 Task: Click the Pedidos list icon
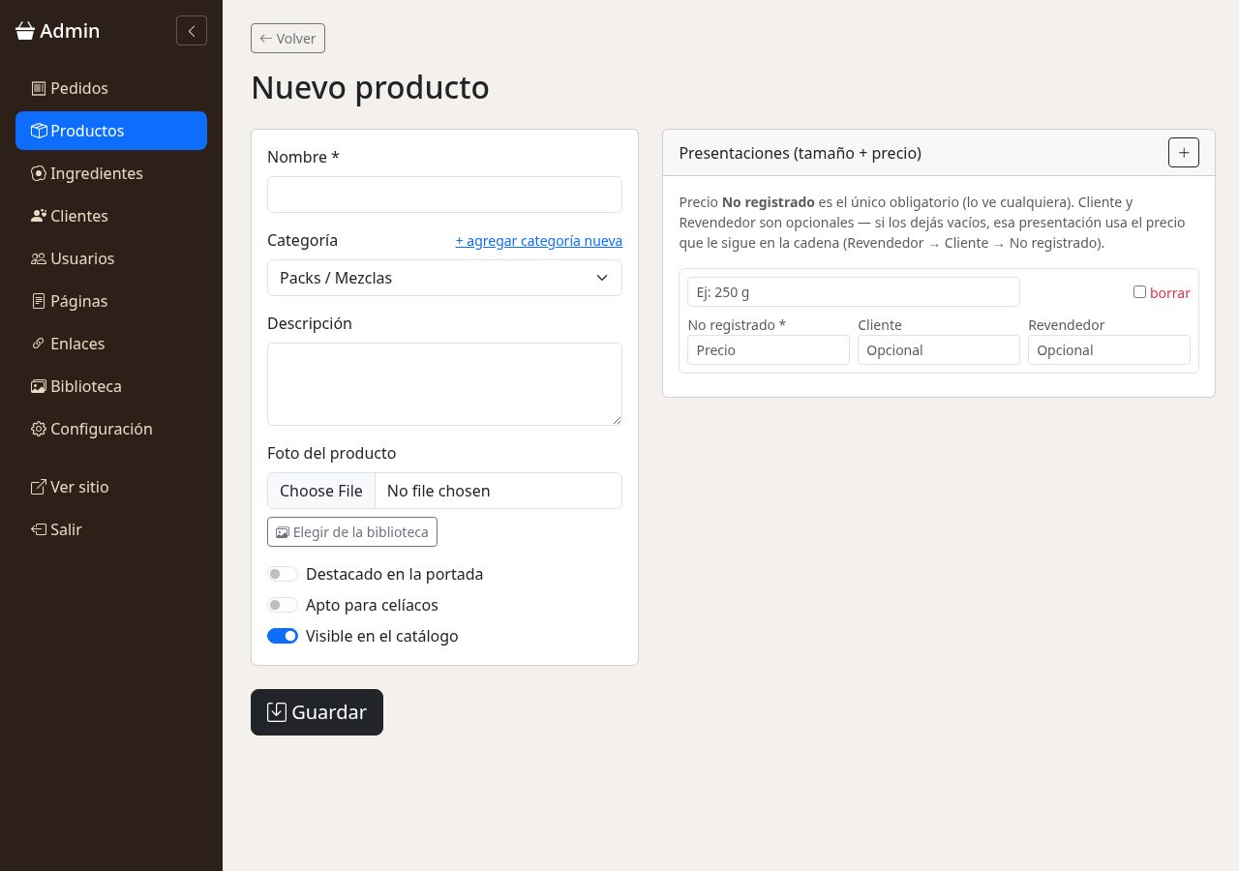pyautogui.click(x=39, y=88)
